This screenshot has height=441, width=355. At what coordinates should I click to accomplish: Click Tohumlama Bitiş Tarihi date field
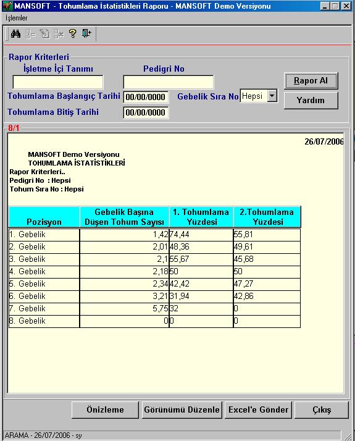[146, 112]
